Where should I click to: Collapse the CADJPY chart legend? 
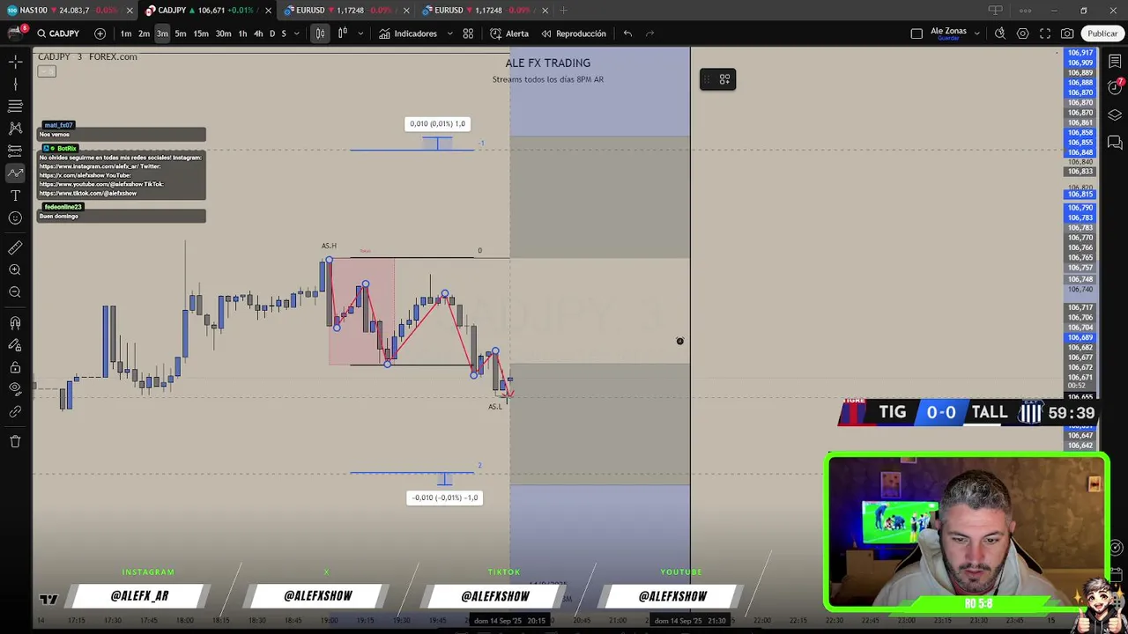coord(47,71)
